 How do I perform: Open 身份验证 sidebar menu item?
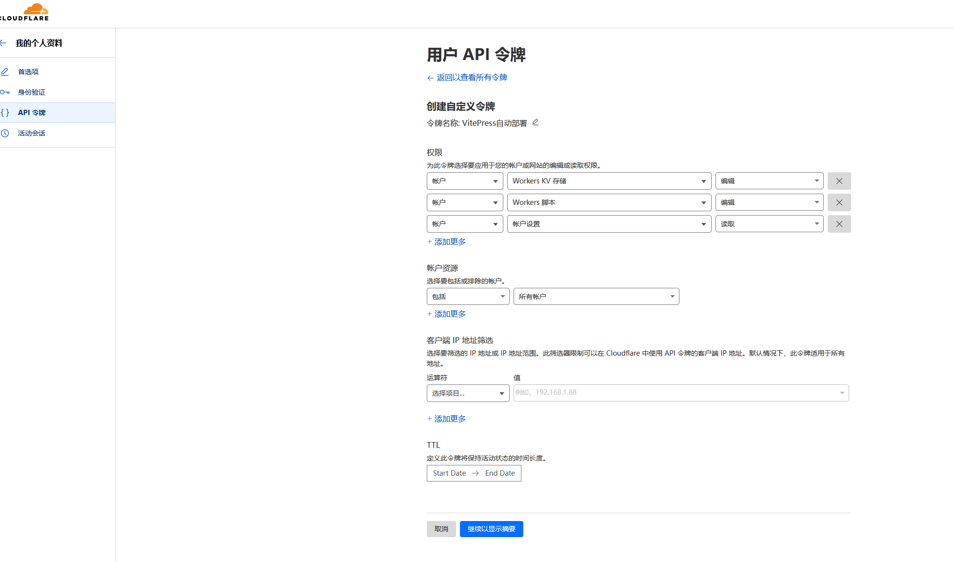pos(32,92)
